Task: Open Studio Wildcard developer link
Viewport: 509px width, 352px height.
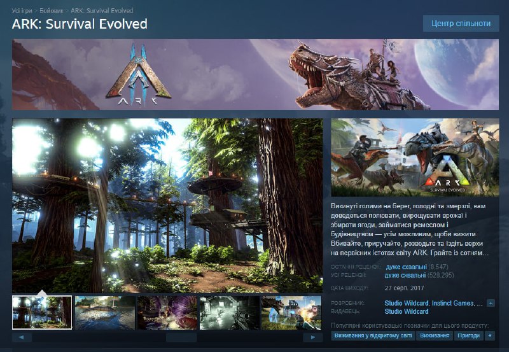Action: [407, 303]
